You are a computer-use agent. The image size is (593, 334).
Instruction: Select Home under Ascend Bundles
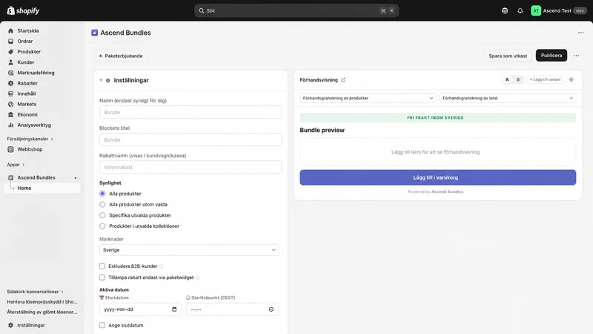[x=42, y=188]
